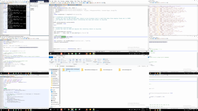Click Print icon in center Notepad++ toolbar
198x111 pixels.
click(60, 3)
